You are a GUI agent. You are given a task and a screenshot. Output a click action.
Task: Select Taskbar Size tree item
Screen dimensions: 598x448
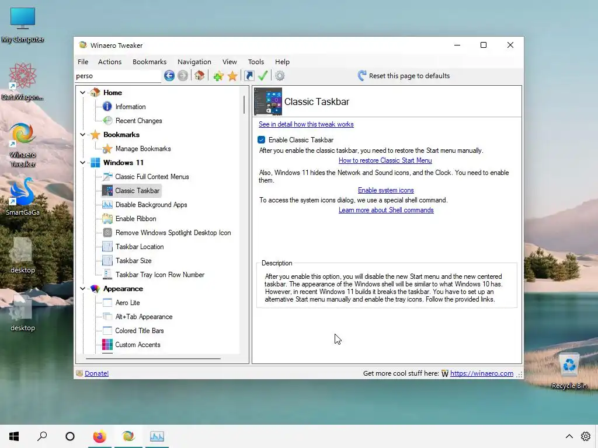[133, 261]
